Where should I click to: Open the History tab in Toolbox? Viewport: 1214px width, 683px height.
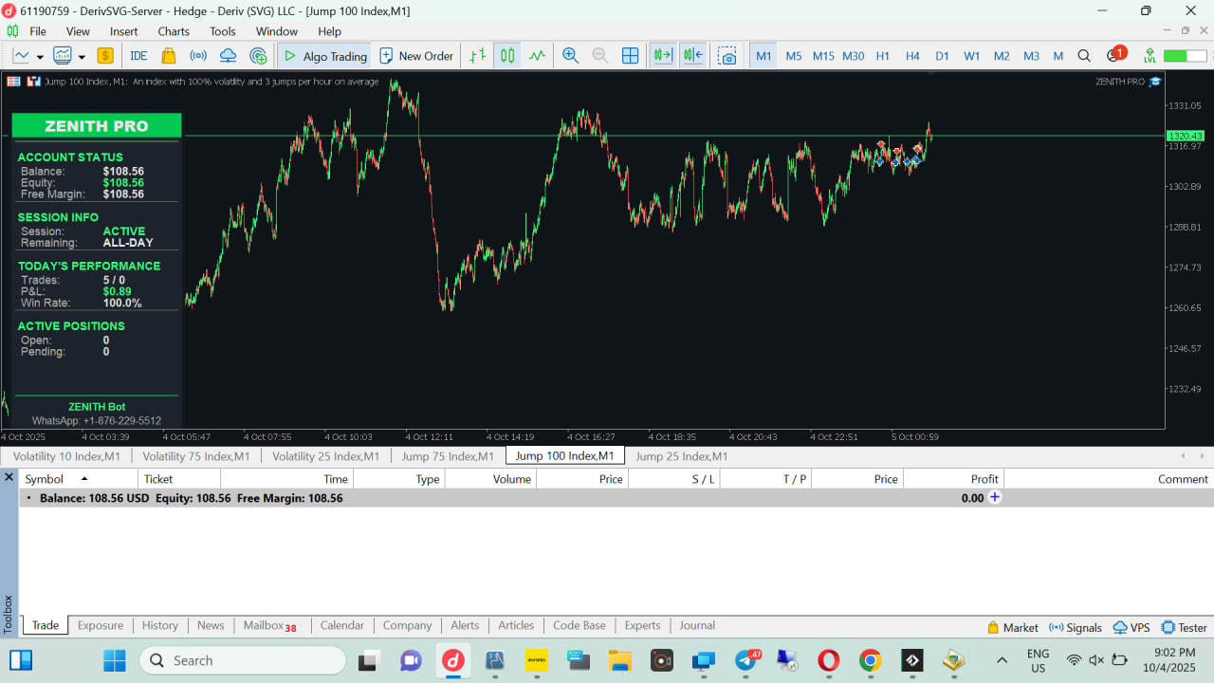pos(159,625)
